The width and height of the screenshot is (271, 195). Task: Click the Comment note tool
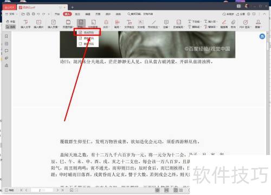point(166,24)
